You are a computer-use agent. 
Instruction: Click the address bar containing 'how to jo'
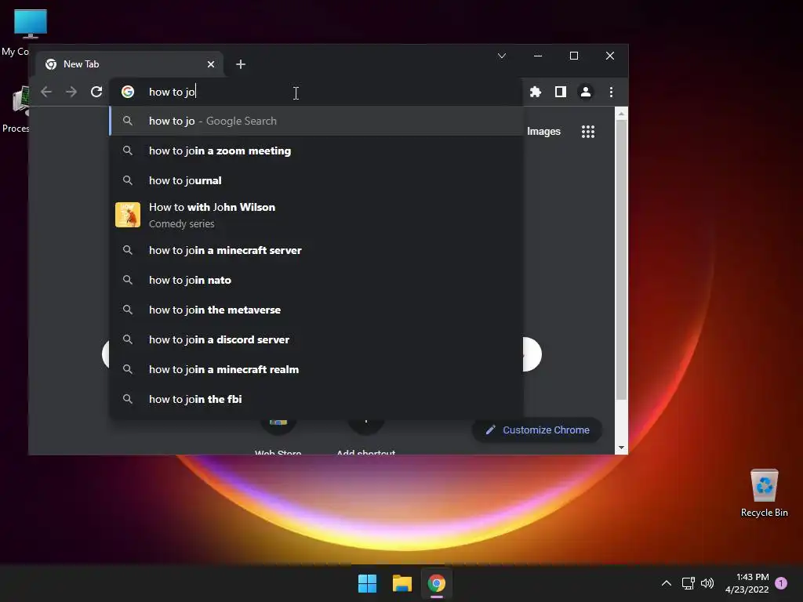click(x=316, y=92)
